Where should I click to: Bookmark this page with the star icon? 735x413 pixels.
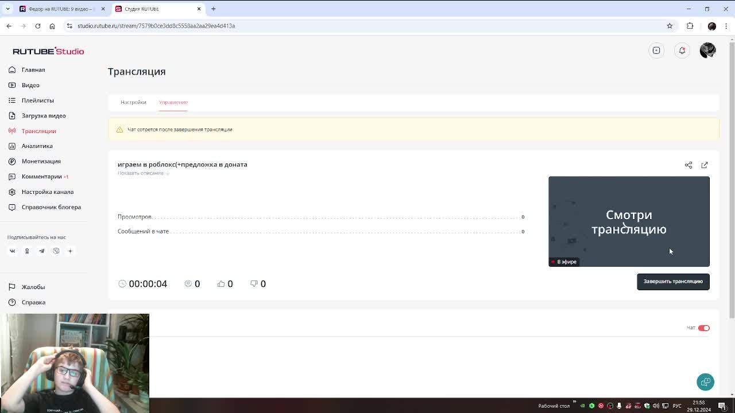[x=670, y=26]
